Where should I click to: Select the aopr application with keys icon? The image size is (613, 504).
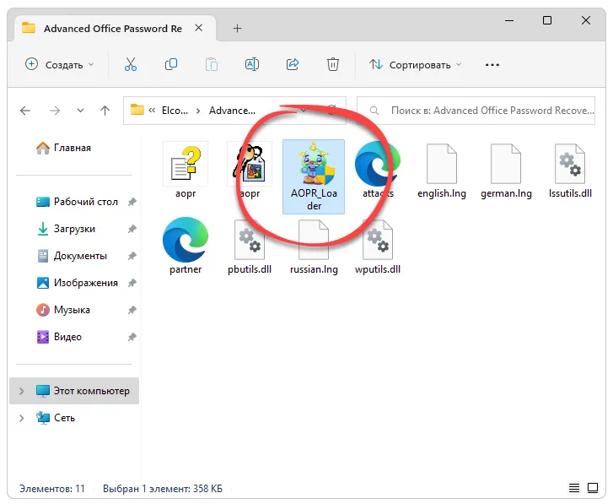point(250,171)
